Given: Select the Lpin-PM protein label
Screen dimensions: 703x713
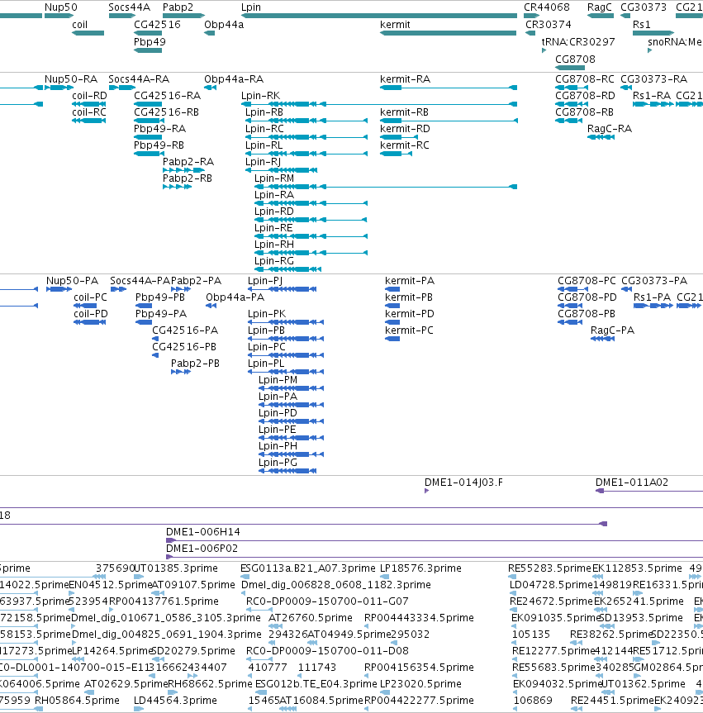Looking at the screenshot, I should pyautogui.click(x=278, y=380).
